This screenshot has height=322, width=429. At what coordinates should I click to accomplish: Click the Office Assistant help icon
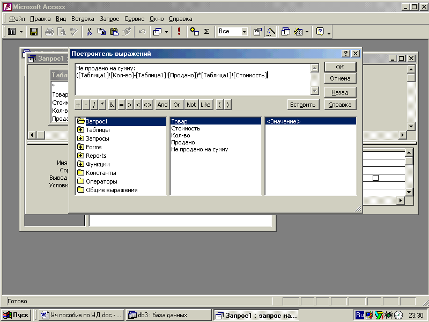320,32
